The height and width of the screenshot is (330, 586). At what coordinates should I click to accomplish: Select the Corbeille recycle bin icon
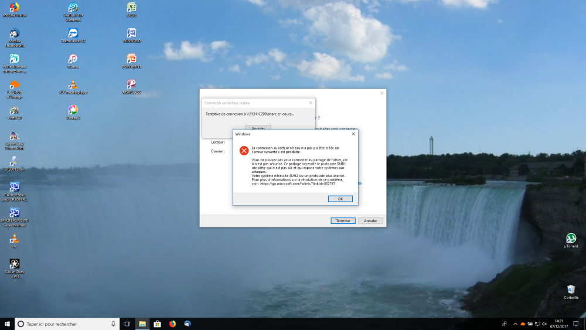pos(571,292)
